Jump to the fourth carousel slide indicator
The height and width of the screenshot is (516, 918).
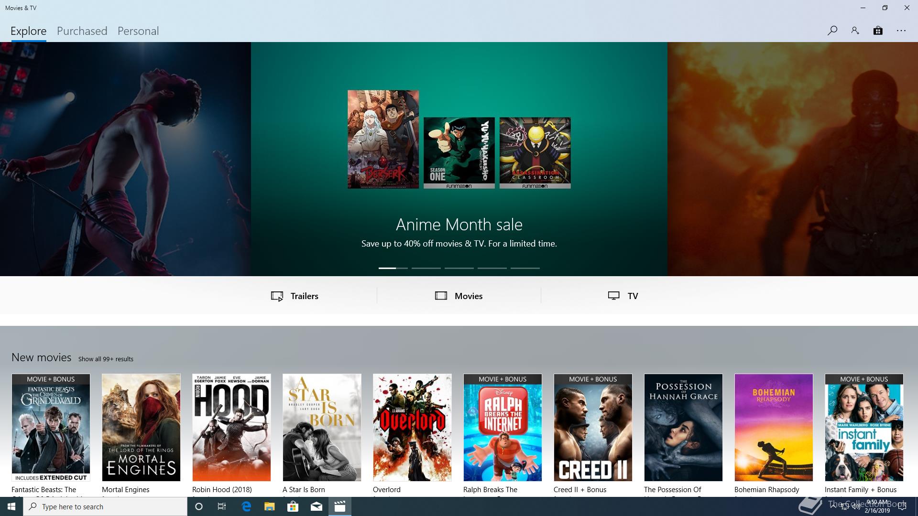(x=492, y=268)
